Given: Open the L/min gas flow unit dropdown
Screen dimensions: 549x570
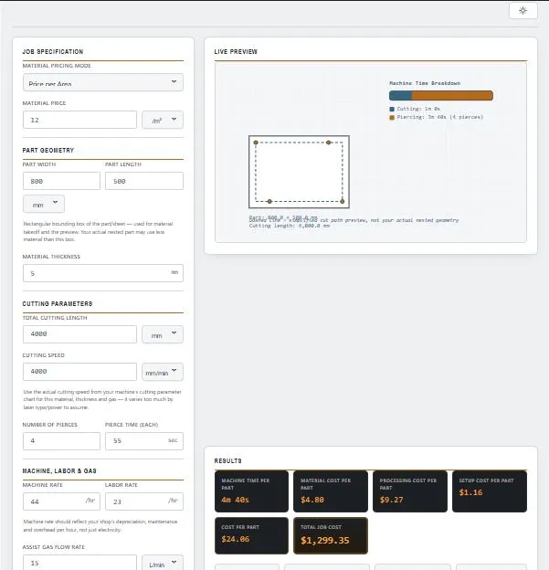Looking at the screenshot, I should coord(163,563).
